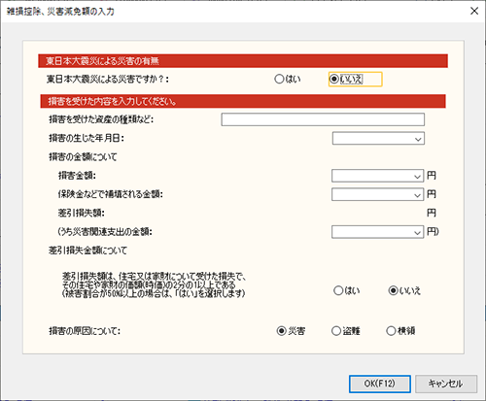Open the 損害の生じた年月日 dropdown arrow
The width and height of the screenshot is (486, 401).
pyautogui.click(x=418, y=139)
